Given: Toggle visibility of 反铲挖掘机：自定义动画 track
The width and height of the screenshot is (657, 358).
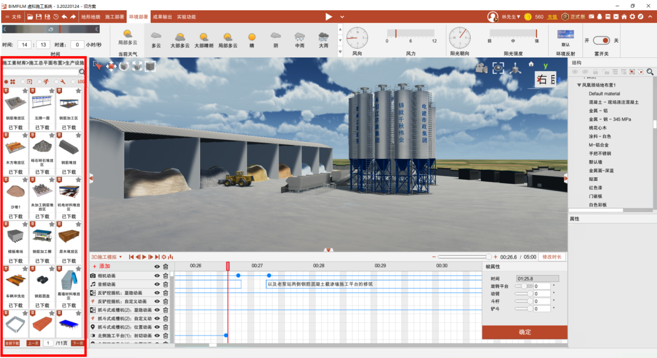Looking at the screenshot, I should 157,301.
